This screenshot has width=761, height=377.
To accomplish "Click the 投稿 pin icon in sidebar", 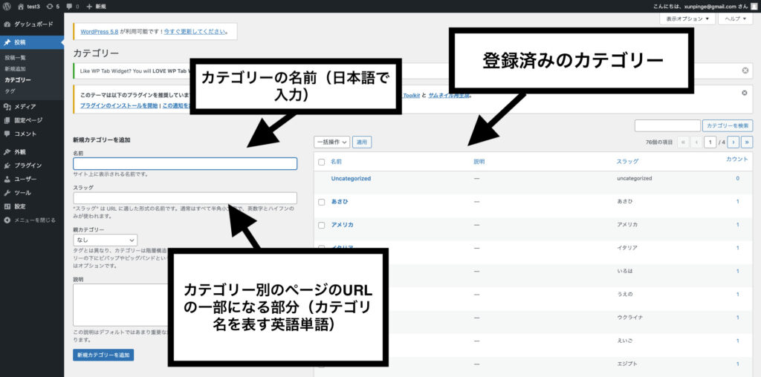I will coord(7,42).
